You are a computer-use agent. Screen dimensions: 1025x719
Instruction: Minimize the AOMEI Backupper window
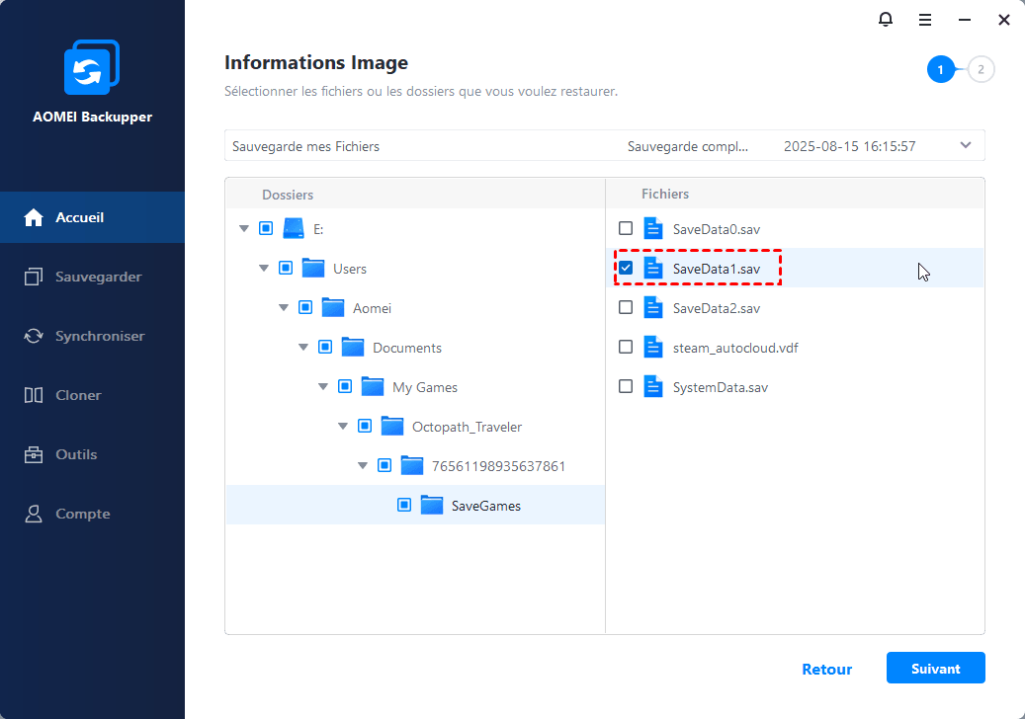964,20
